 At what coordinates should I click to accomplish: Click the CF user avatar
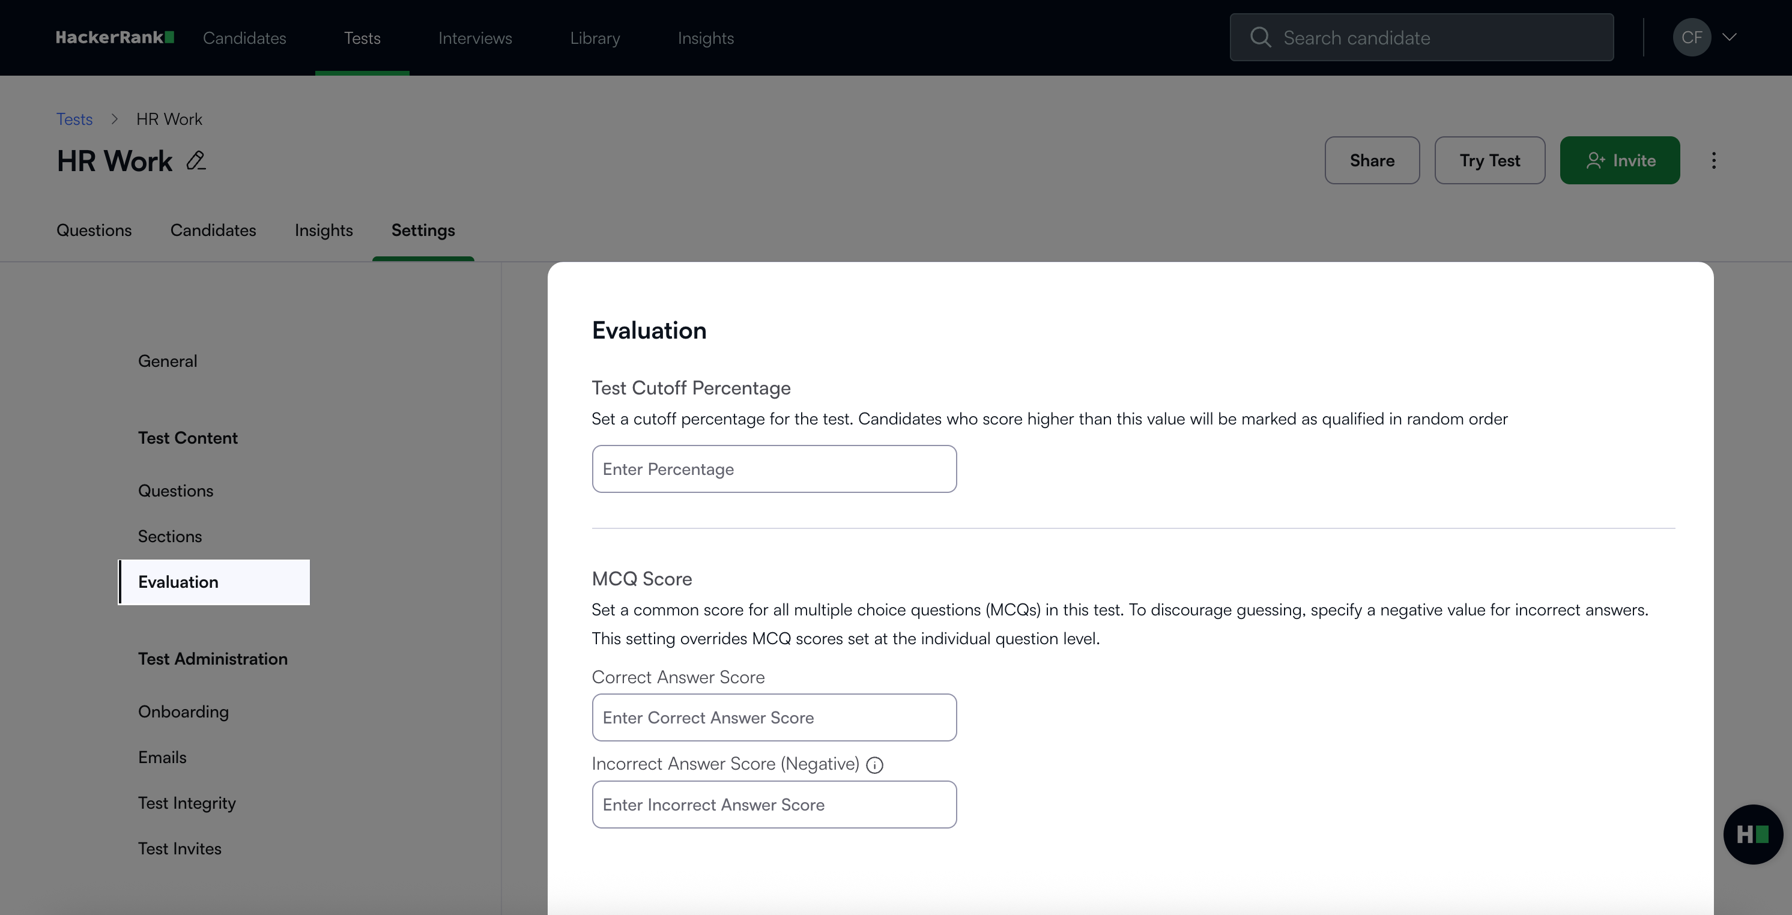pos(1691,38)
